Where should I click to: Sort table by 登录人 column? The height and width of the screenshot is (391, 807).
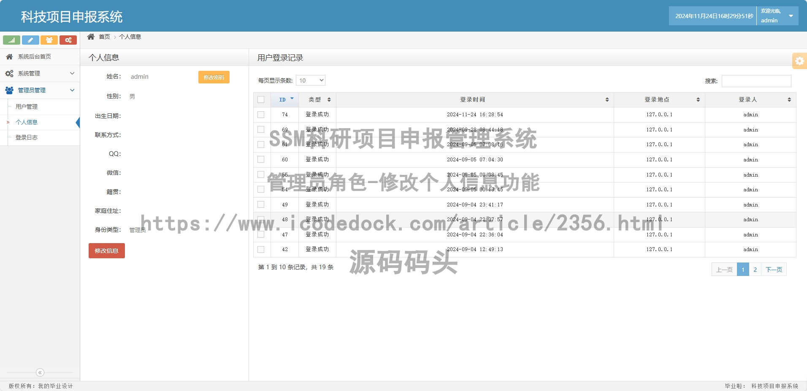pos(750,100)
